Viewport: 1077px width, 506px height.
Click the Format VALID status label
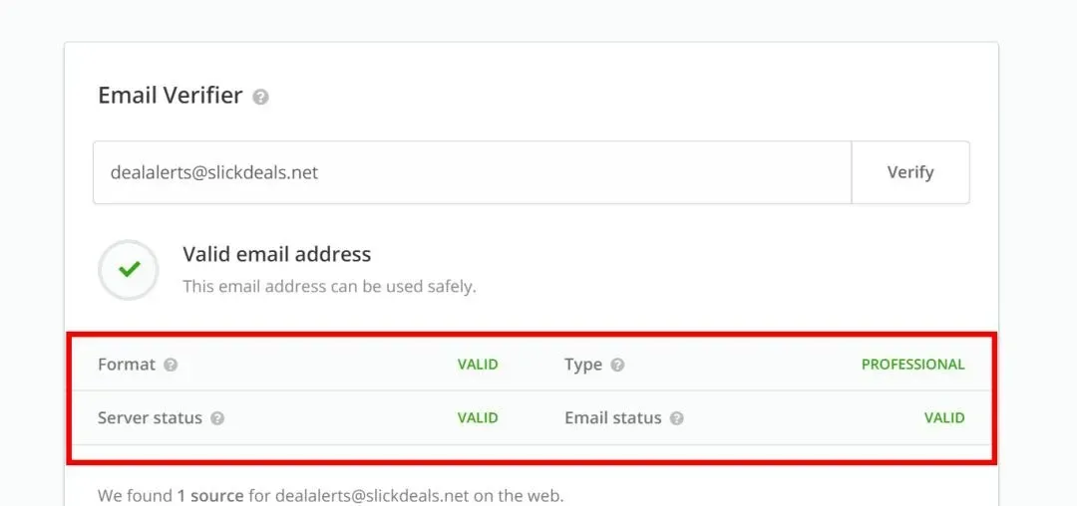point(478,365)
